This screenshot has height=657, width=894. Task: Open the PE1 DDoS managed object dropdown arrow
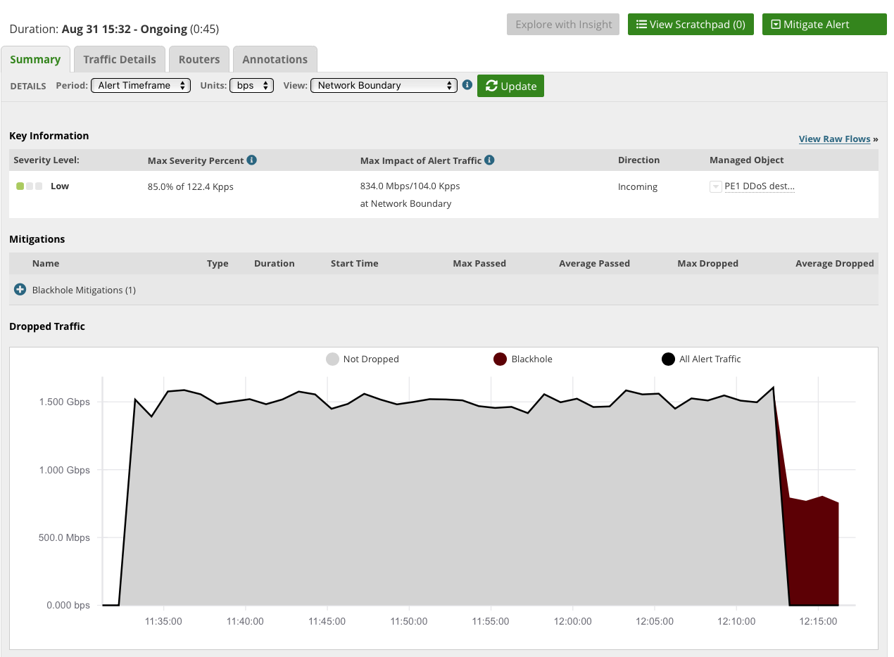coord(715,186)
